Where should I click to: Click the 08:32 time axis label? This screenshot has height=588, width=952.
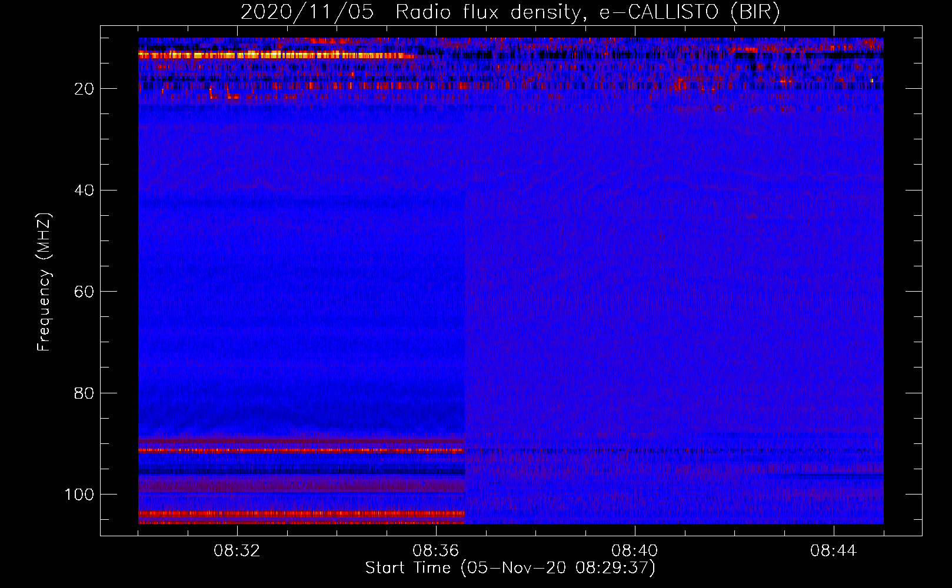237,551
